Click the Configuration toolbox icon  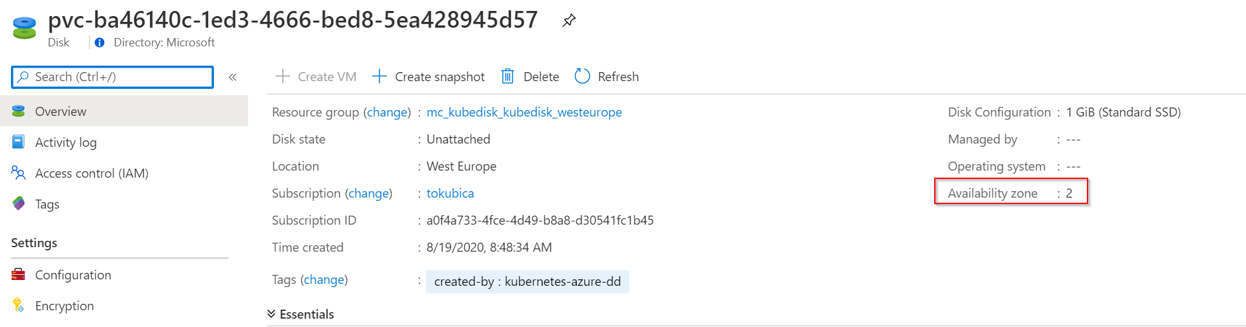click(19, 275)
